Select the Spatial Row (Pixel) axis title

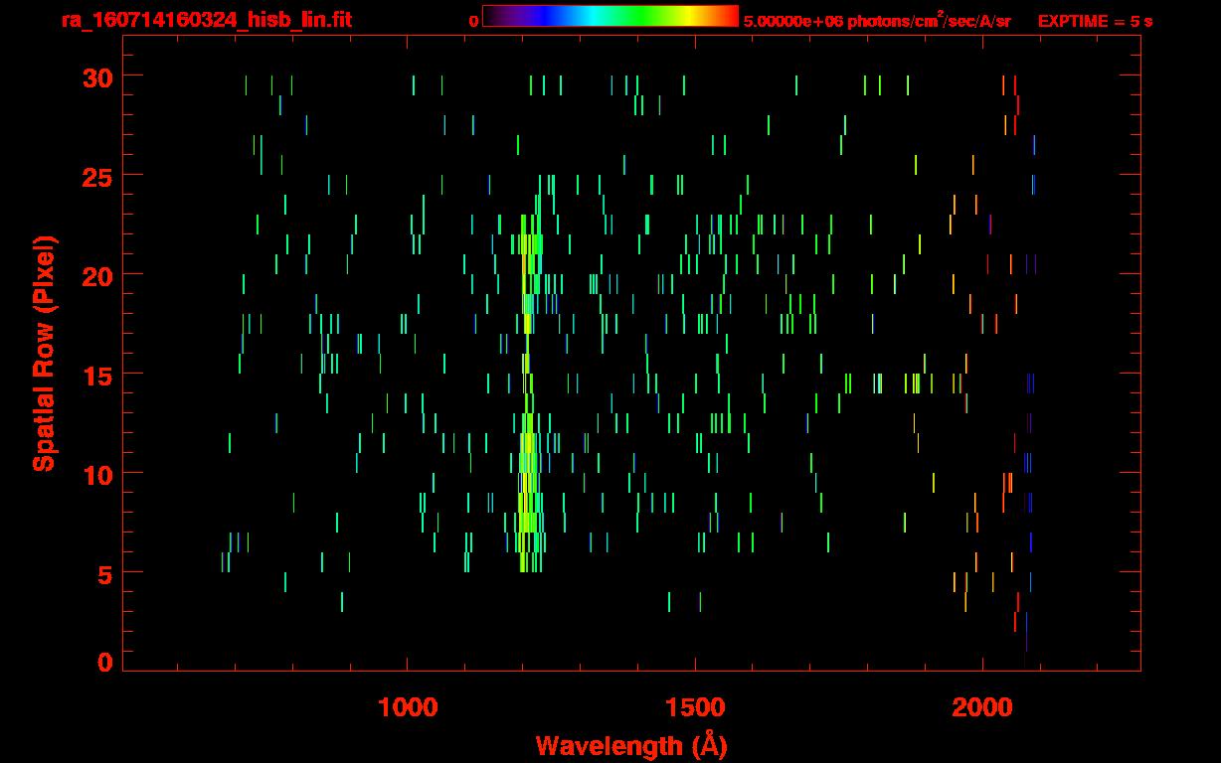point(44,353)
